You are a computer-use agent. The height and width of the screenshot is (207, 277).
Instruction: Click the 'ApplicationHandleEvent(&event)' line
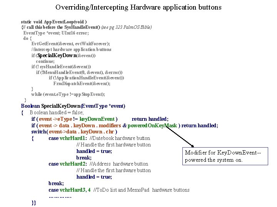click(87, 78)
